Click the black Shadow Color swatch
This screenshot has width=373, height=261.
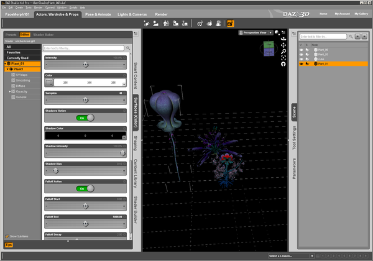click(x=85, y=135)
